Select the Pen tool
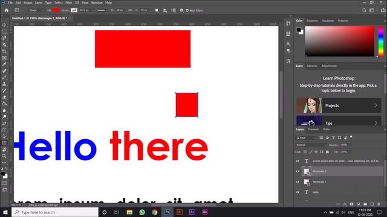The image size is (387, 217). click(x=4, y=123)
